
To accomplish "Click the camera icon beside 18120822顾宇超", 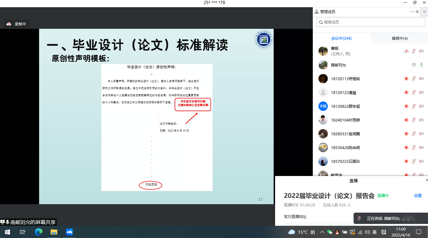I will (421, 106).
